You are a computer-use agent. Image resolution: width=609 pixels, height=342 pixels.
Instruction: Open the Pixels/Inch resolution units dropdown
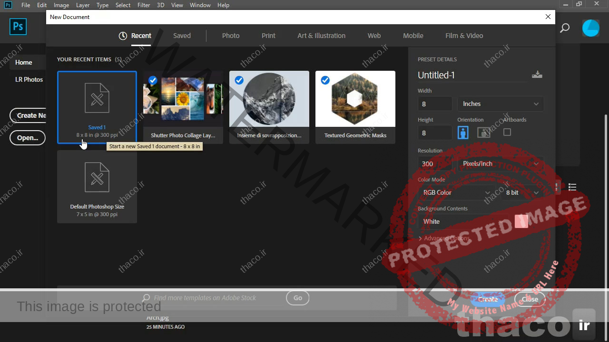(x=501, y=163)
